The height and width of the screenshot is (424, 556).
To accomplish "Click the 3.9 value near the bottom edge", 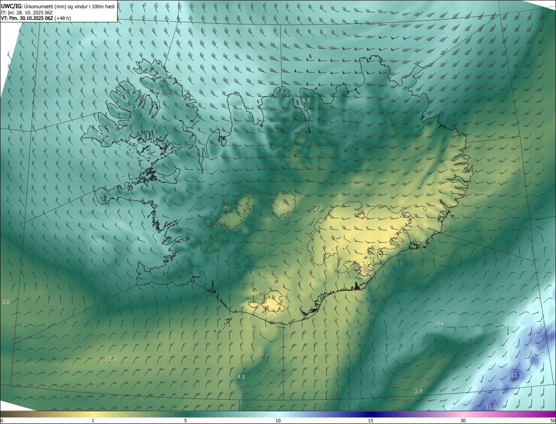I will (x=418, y=391).
